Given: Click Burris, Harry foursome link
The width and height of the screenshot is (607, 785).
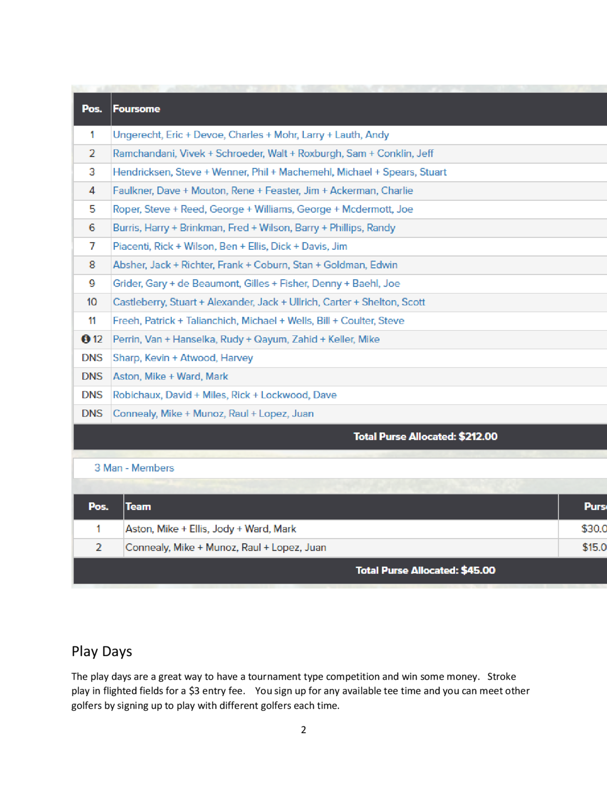Looking at the screenshot, I should pyautogui.click(x=254, y=228).
